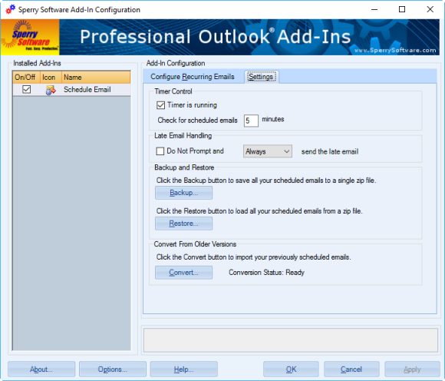Click the Backup... button
The height and width of the screenshot is (381, 445).
click(x=183, y=193)
